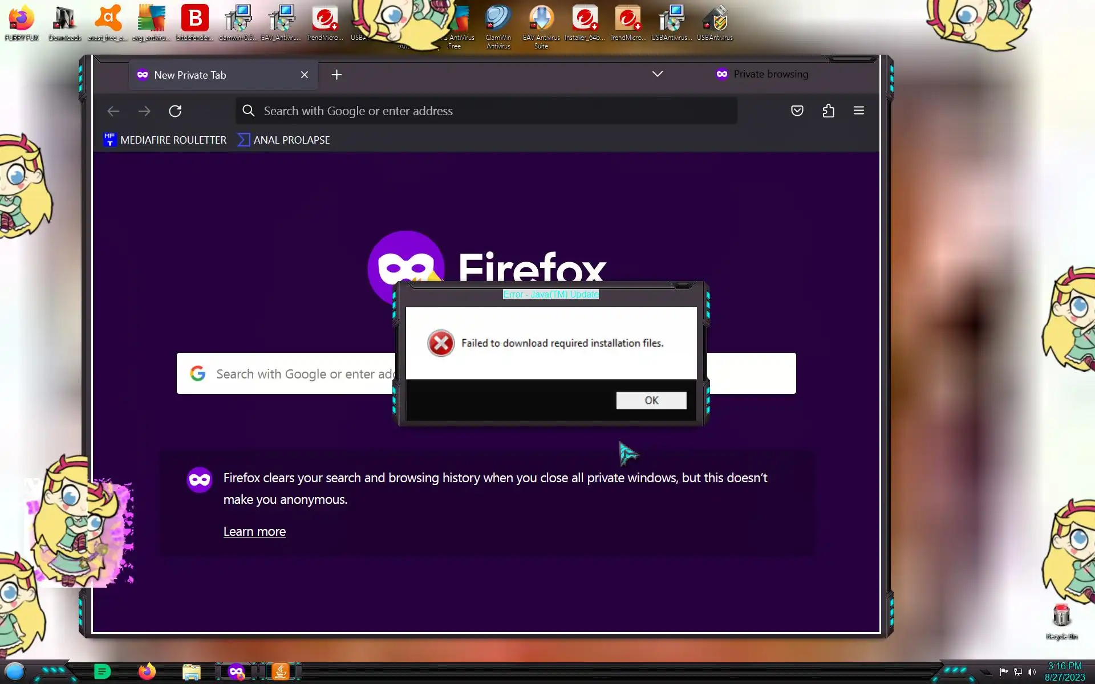
Task: Open the Extensions puzzle icon
Action: click(x=828, y=111)
